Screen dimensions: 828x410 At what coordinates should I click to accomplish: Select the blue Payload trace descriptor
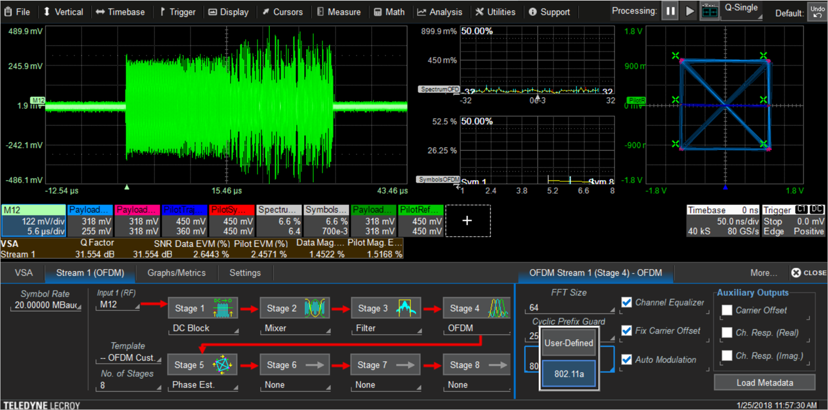point(90,221)
